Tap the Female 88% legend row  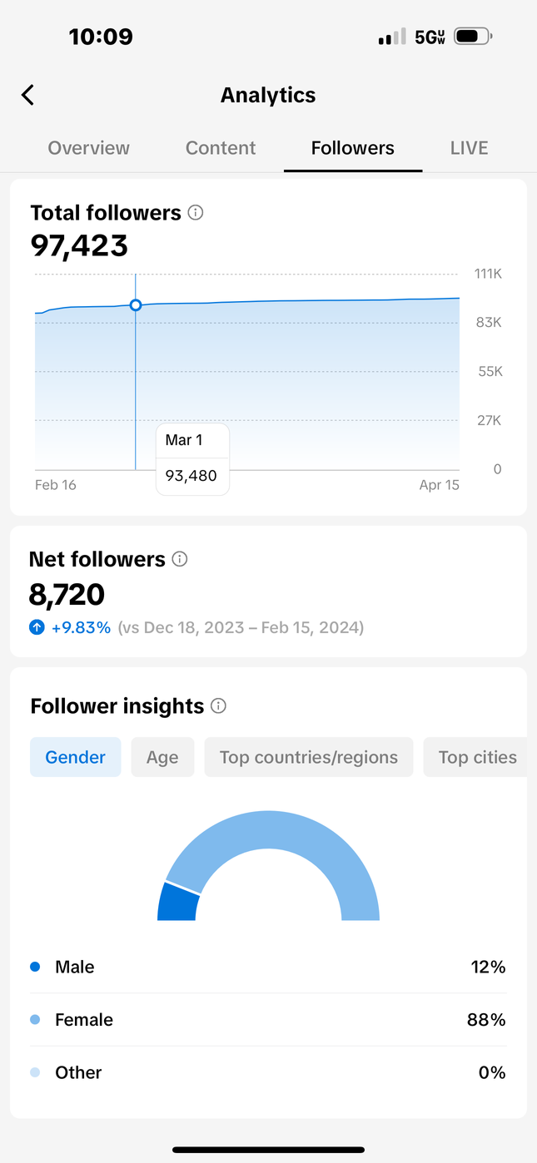click(x=268, y=1020)
